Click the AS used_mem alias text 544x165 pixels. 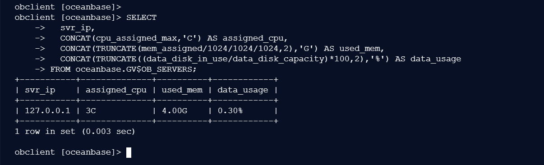(354, 49)
